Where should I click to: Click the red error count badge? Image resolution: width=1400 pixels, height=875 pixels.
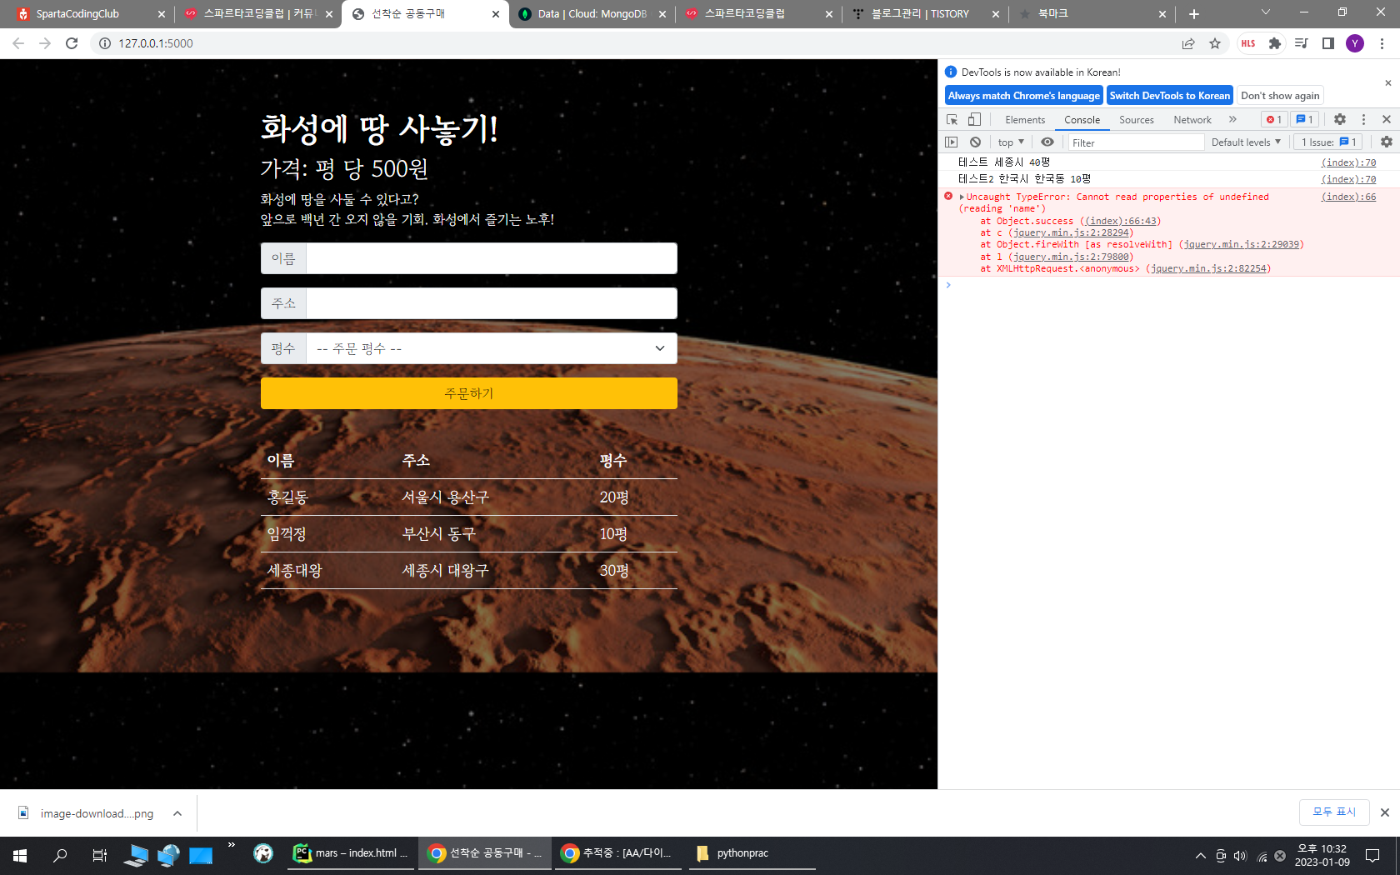[x=1274, y=119]
